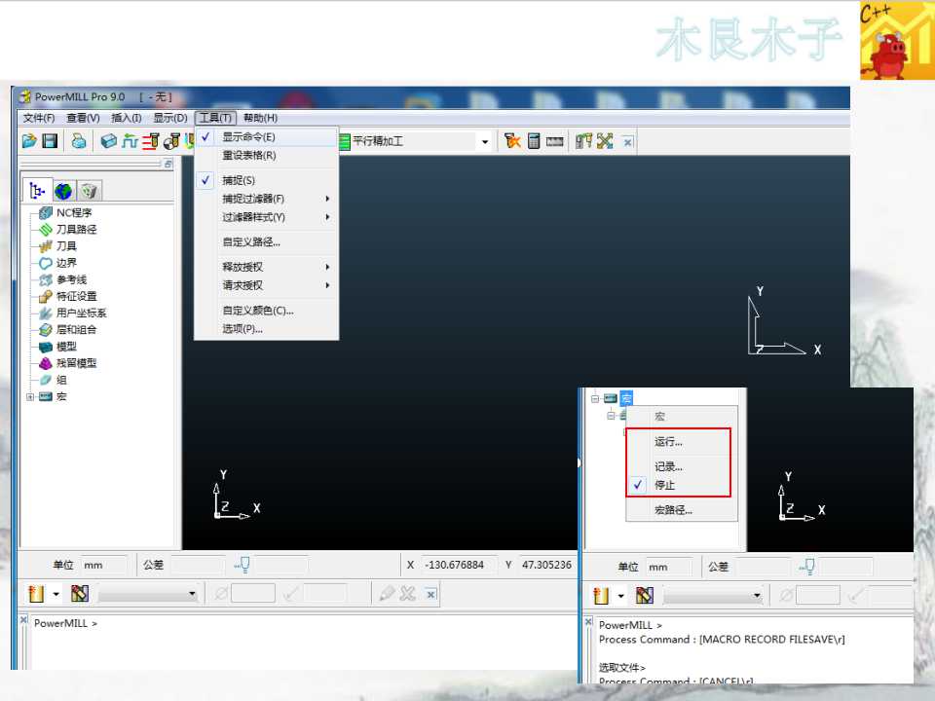This screenshot has height=701, width=935.
Task: Open the 平行精加工 strategy dropdown
Action: pyautogui.click(x=485, y=142)
